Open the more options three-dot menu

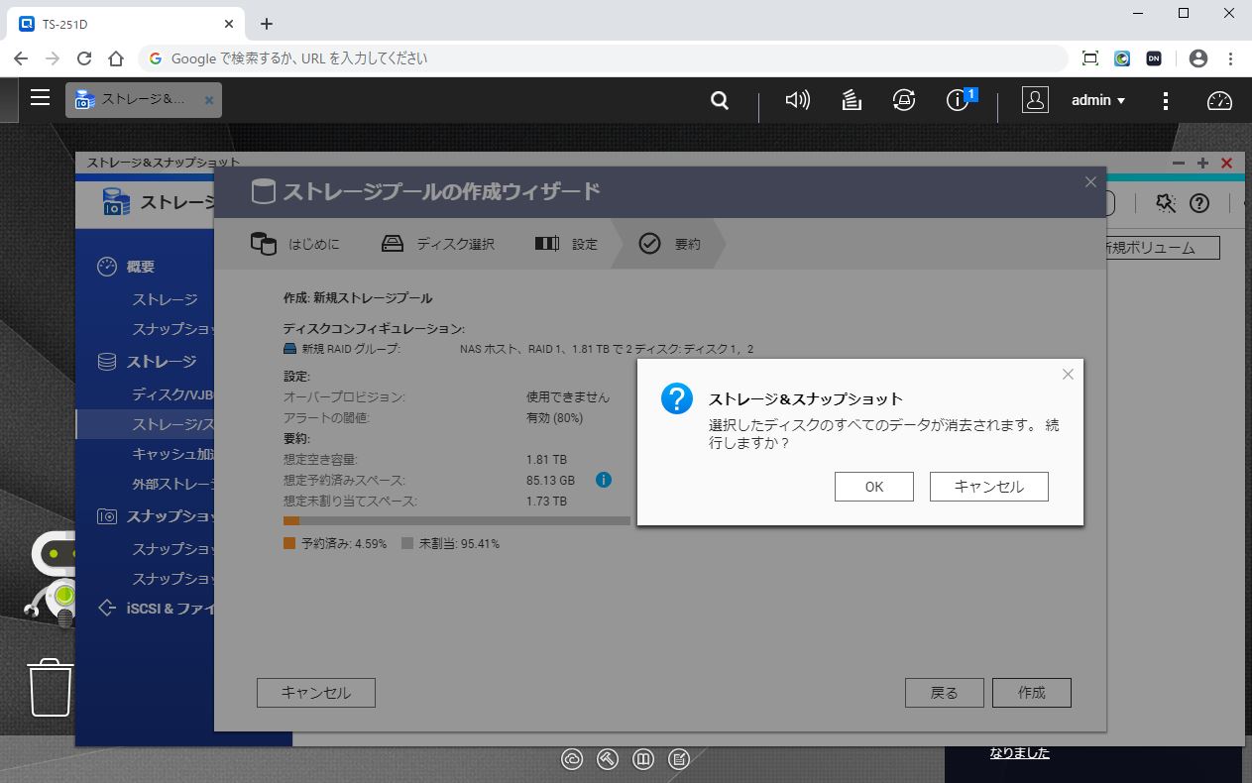coord(1166,100)
